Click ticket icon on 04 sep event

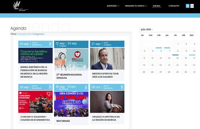[x=50, y=44]
